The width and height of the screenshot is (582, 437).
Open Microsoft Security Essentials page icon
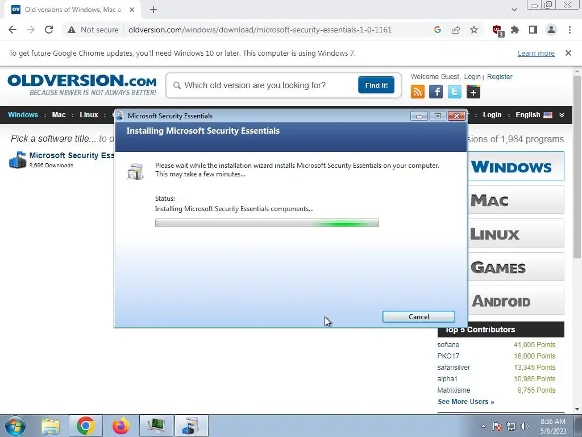(x=18, y=160)
